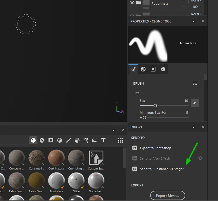
Task: Open the Norm blend mode dropdown below Roughness
Action: [x=196, y=14]
